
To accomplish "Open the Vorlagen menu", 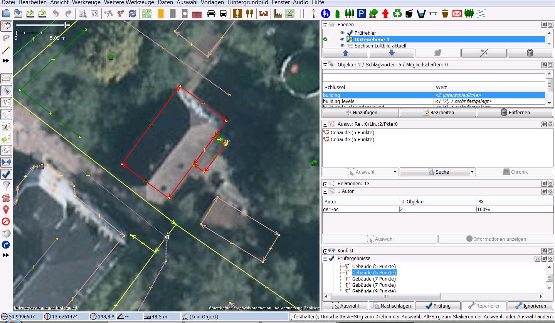I will (212, 2).
